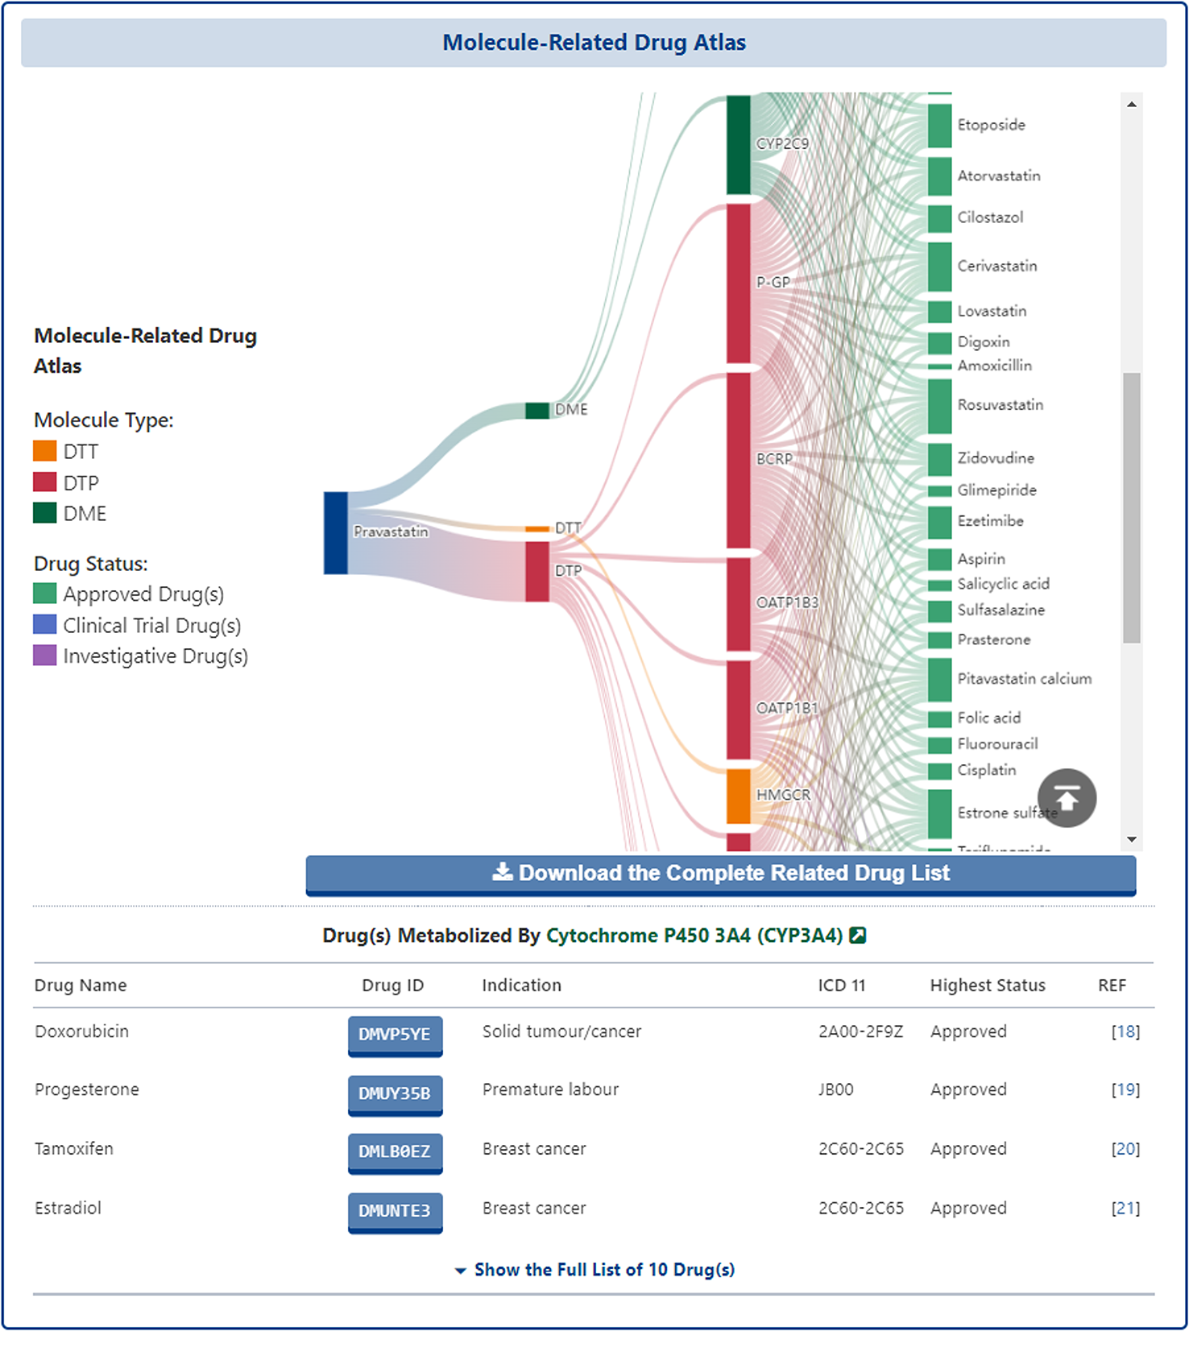Select the blue Pravastatin node
Image resolution: width=1189 pixels, height=1348 pixels.
click(336, 532)
